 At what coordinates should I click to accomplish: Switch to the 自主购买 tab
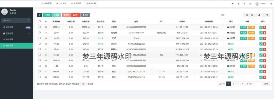(x=76, y=3)
